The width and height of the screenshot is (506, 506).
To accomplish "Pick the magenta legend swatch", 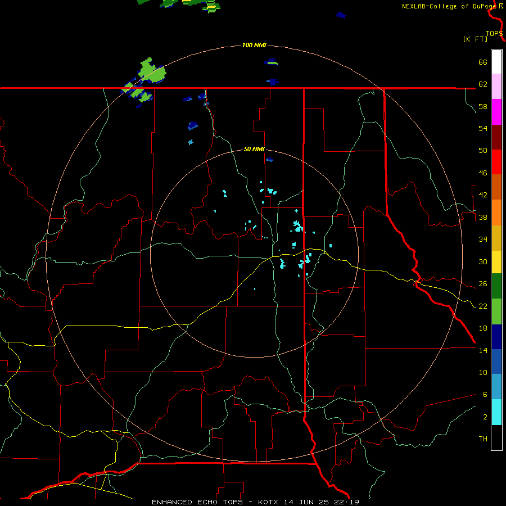I will [x=496, y=112].
